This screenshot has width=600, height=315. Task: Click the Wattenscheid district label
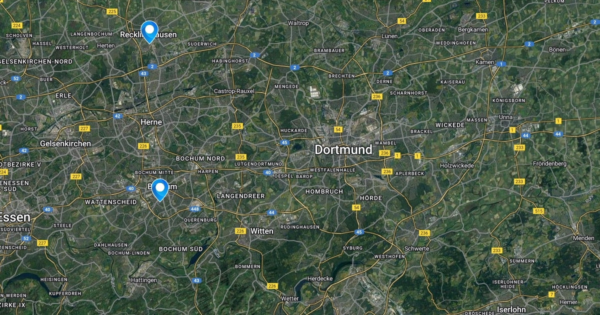click(111, 202)
